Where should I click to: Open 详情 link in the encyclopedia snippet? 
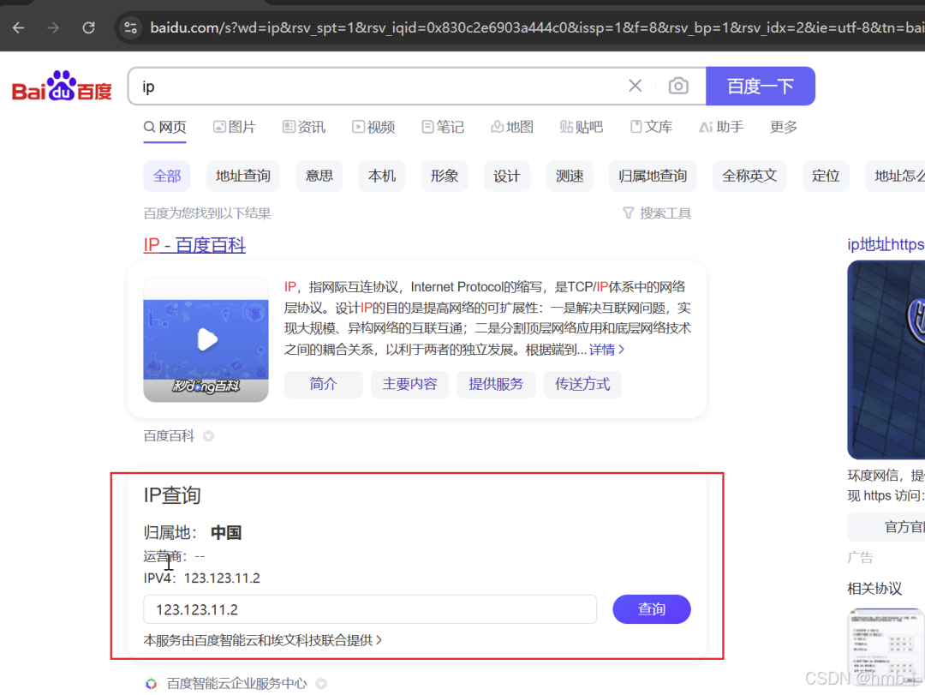pos(606,350)
